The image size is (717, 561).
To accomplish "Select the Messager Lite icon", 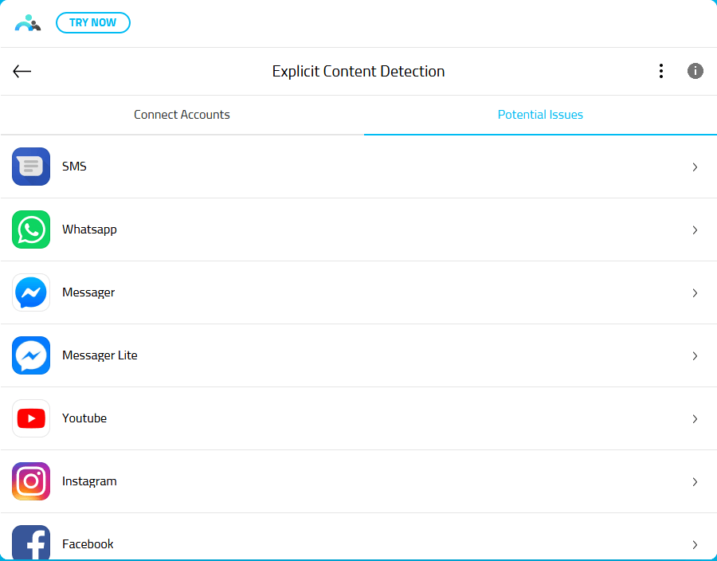I will 31,355.
